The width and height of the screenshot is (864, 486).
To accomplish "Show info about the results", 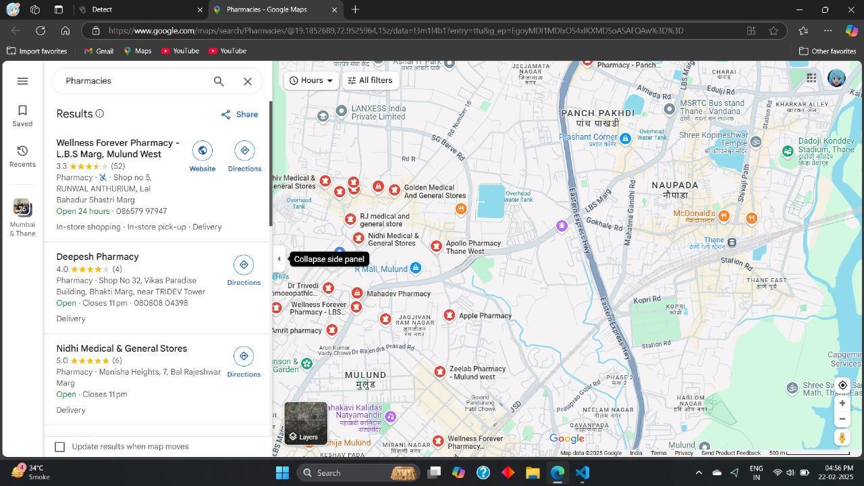I will (99, 113).
